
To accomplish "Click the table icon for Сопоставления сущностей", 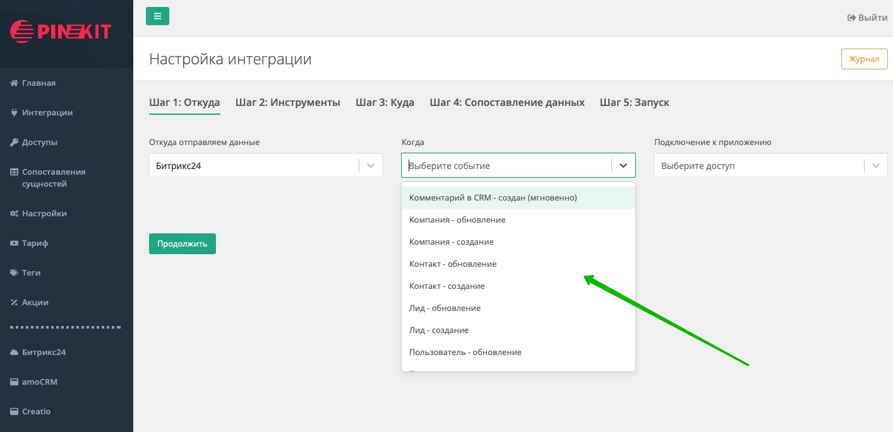I will point(14,172).
